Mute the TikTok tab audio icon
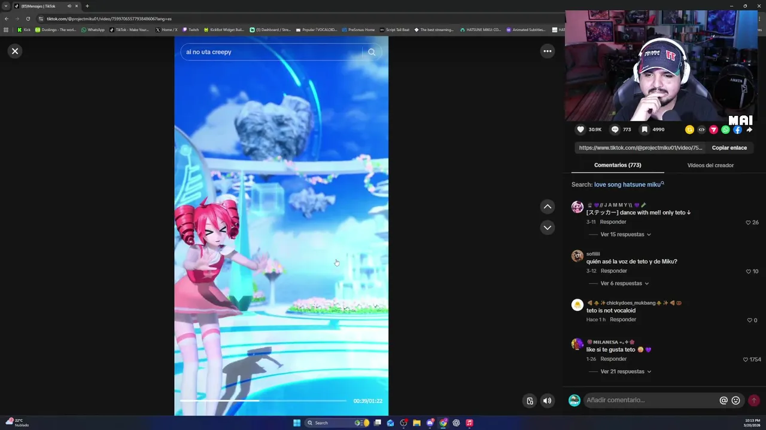The height and width of the screenshot is (430, 766). point(69,6)
